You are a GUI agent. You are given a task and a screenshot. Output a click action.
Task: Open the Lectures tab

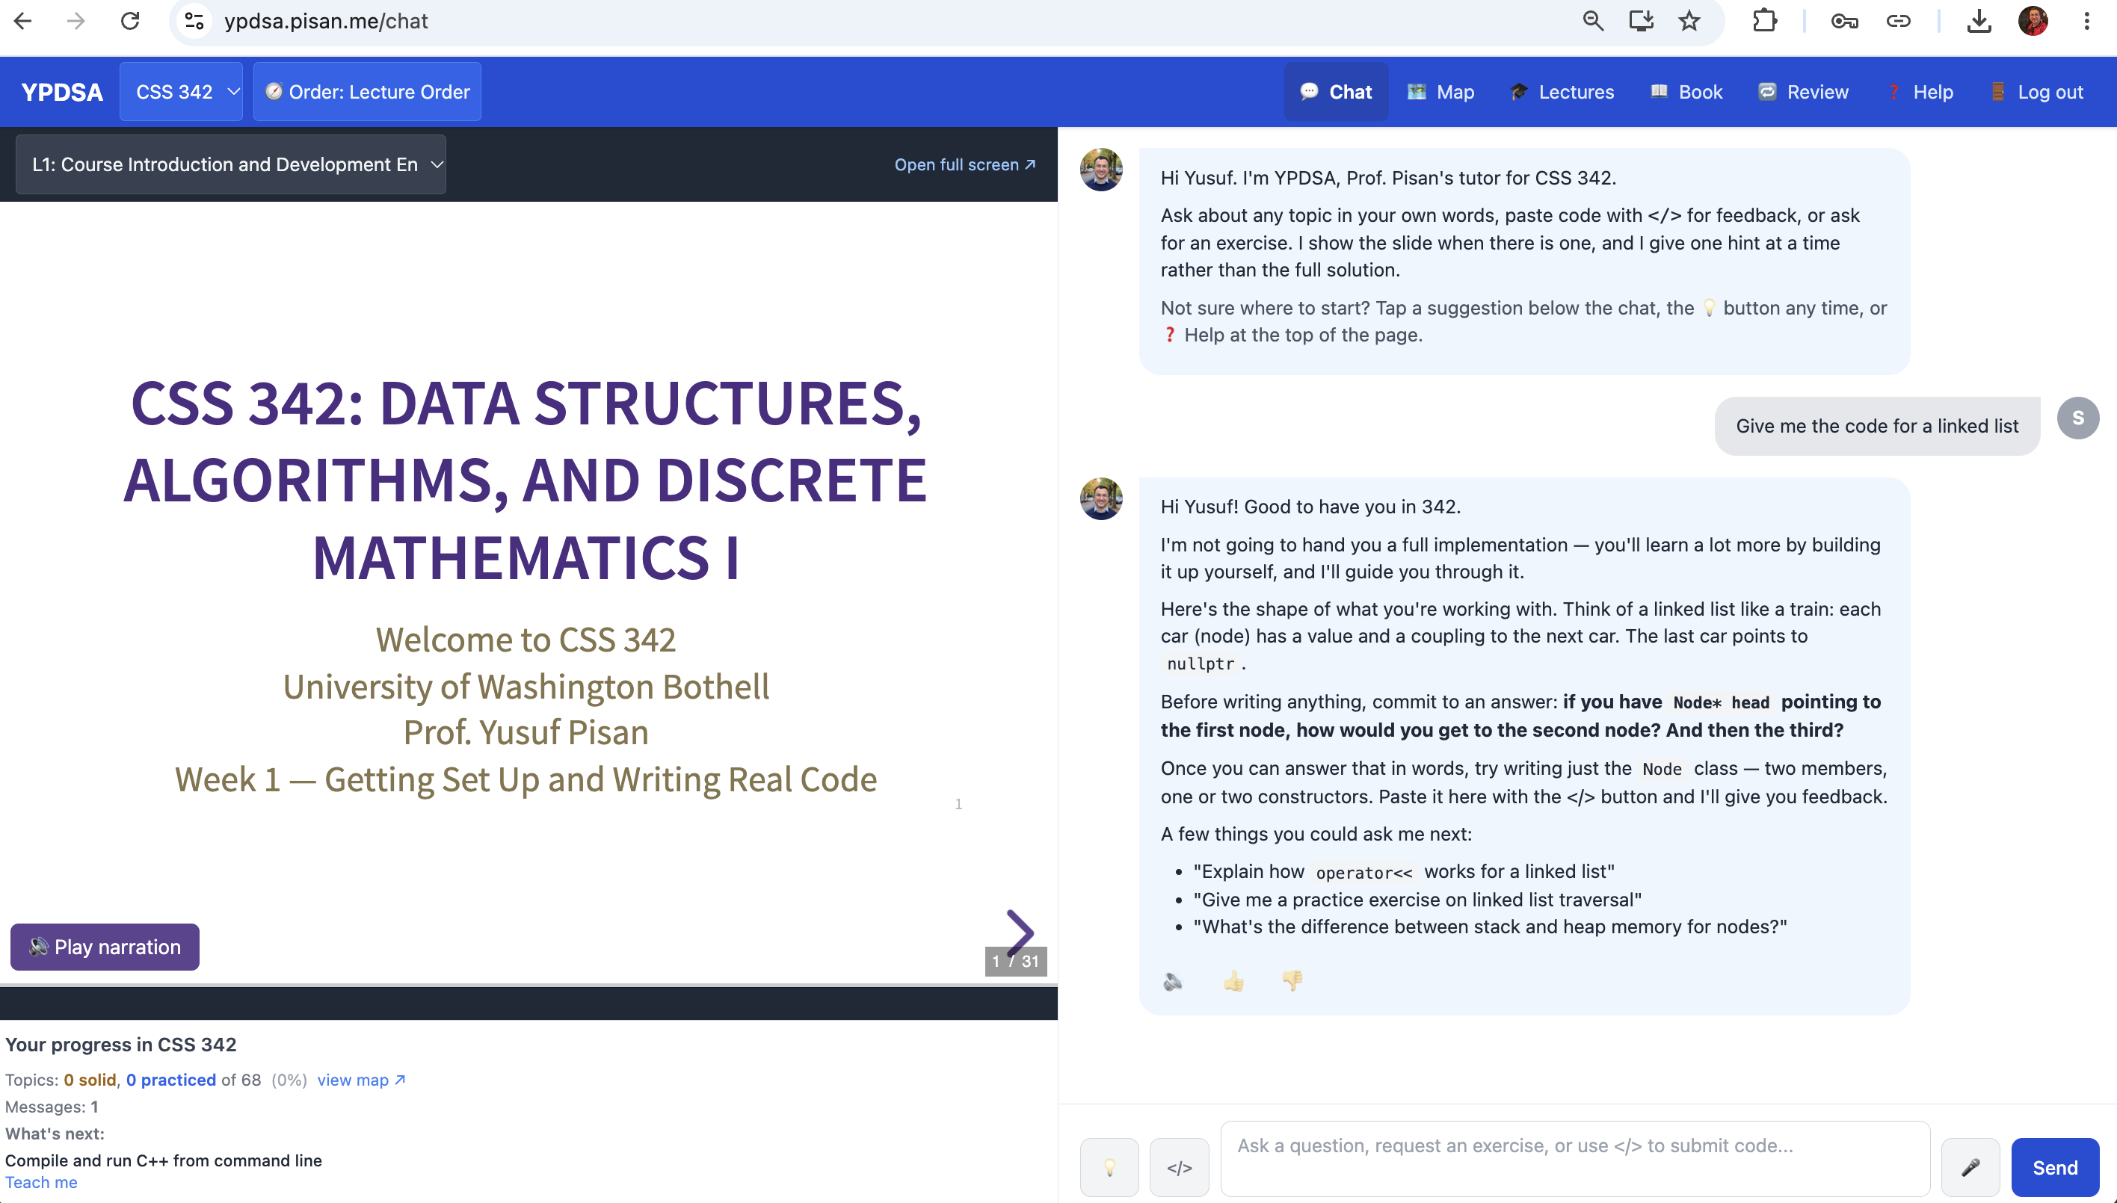point(1562,92)
